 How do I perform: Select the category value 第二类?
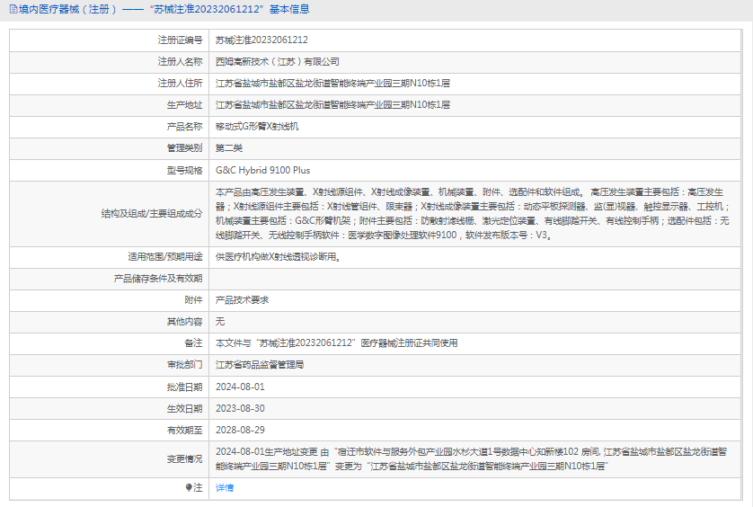click(229, 148)
